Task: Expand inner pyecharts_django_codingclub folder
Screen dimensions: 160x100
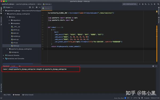Action: tap(7, 49)
